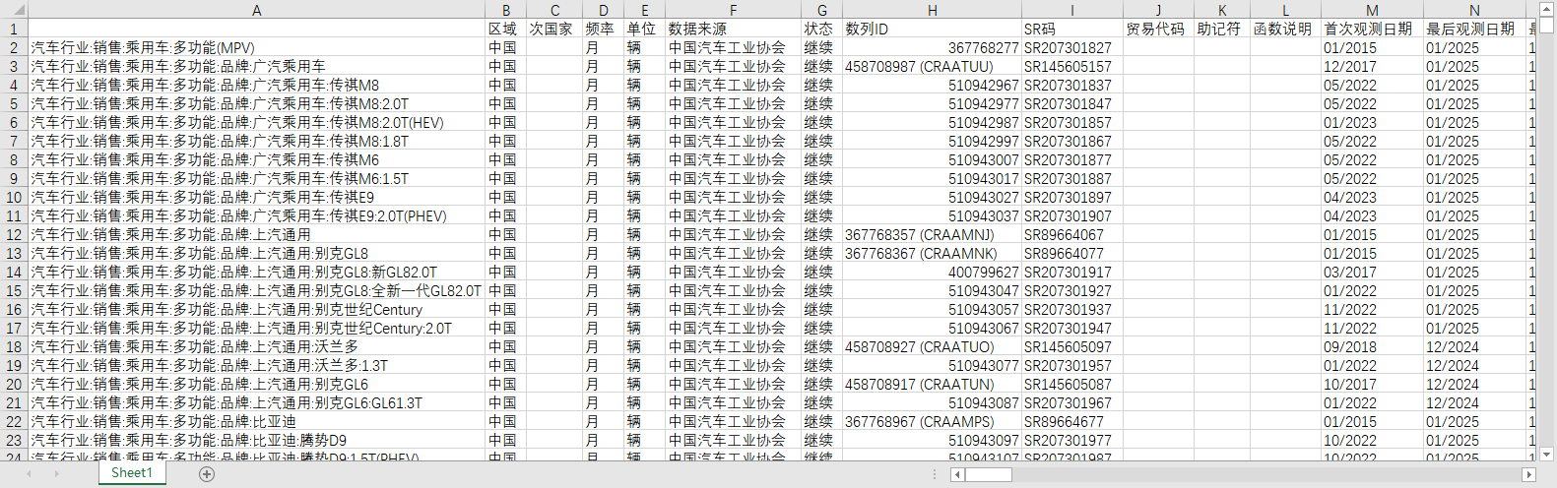This screenshot has height=488, width=1557.
Task: Click the '状态' header cell
Action: click(821, 29)
